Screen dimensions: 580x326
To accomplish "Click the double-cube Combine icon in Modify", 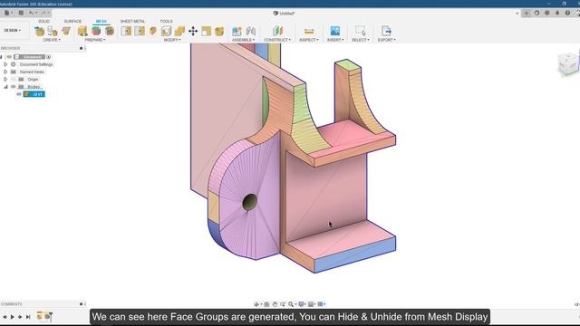I will tap(179, 31).
